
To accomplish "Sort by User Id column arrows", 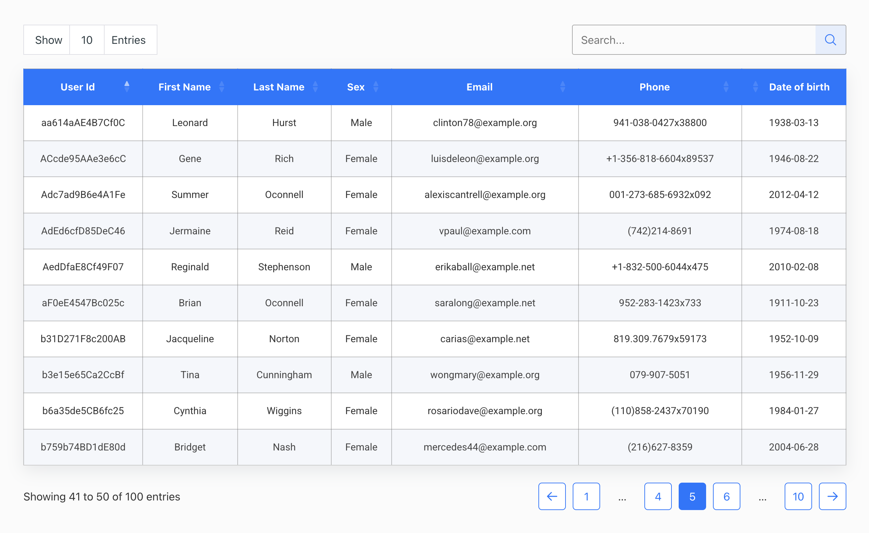I will click(127, 87).
